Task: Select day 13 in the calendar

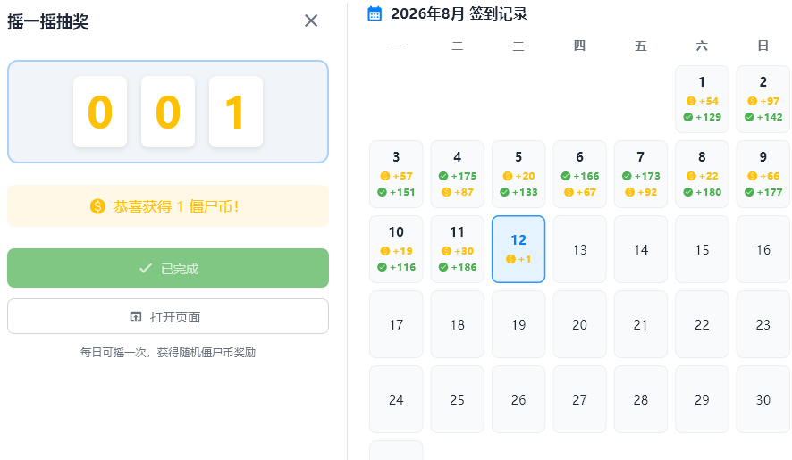Action: [579, 249]
